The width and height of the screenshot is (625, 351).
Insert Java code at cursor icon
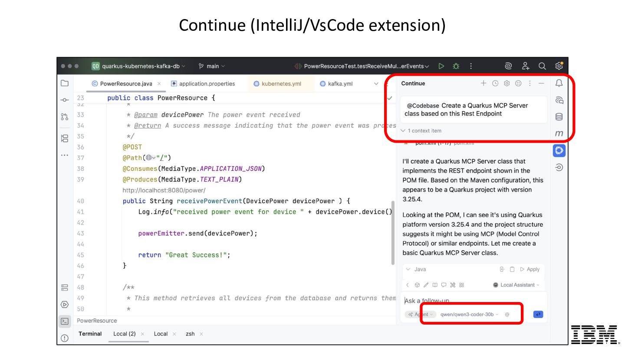(x=502, y=269)
